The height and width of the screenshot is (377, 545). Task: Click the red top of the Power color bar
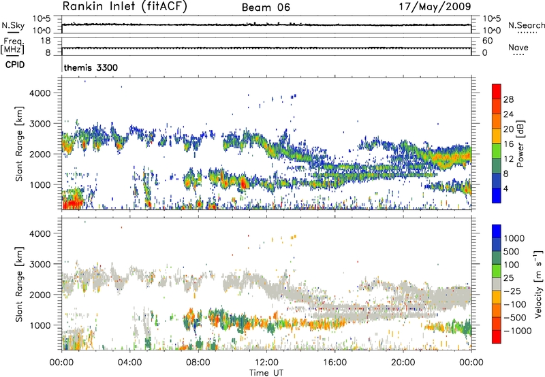tap(497, 91)
